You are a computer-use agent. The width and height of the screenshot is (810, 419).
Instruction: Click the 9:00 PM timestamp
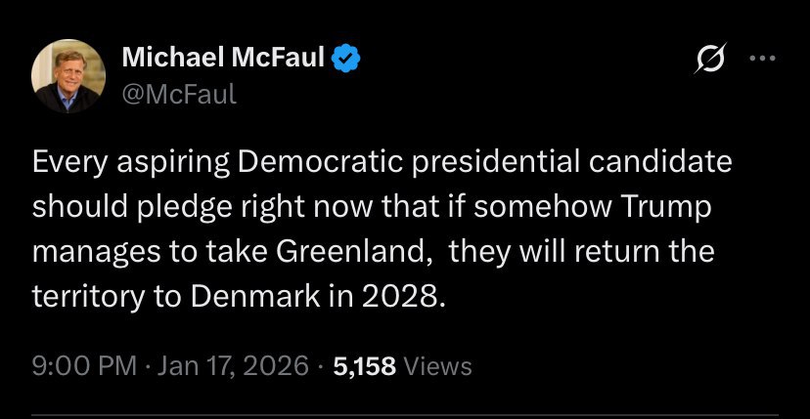(x=83, y=366)
